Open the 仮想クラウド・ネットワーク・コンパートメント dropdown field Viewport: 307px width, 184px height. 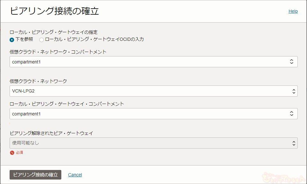pos(149,62)
